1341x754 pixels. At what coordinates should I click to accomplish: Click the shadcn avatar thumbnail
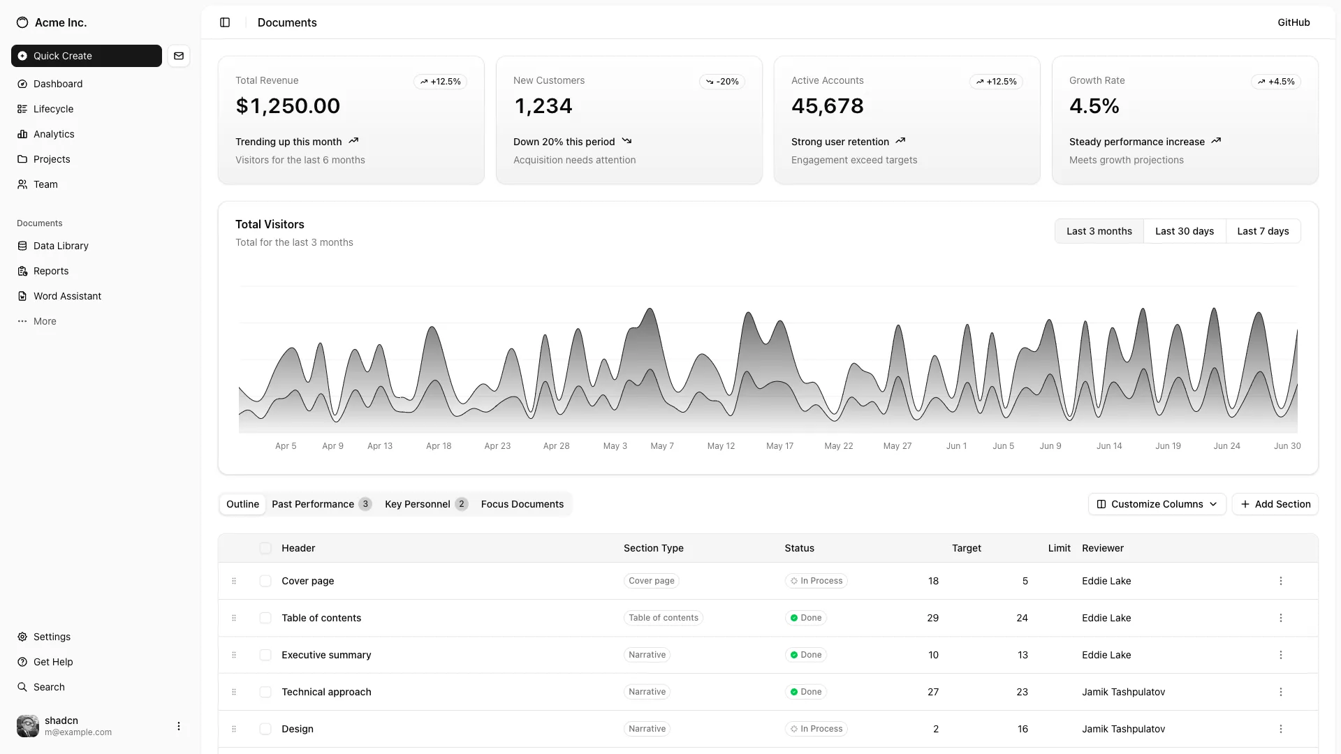click(27, 726)
